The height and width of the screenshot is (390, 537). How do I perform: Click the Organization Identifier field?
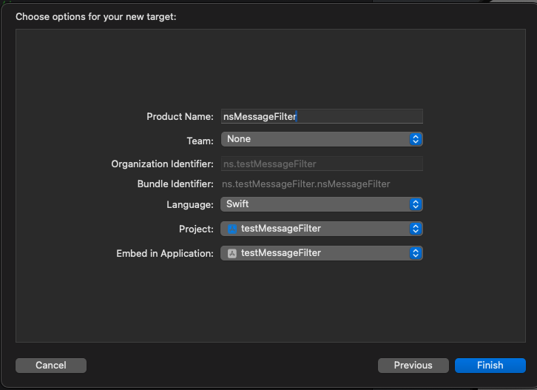[322, 164]
